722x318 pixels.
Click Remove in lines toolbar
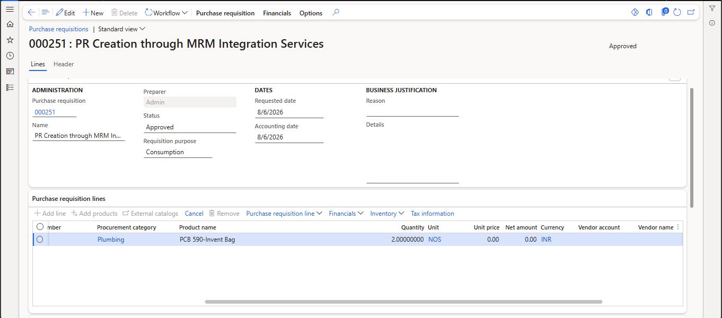(224, 214)
